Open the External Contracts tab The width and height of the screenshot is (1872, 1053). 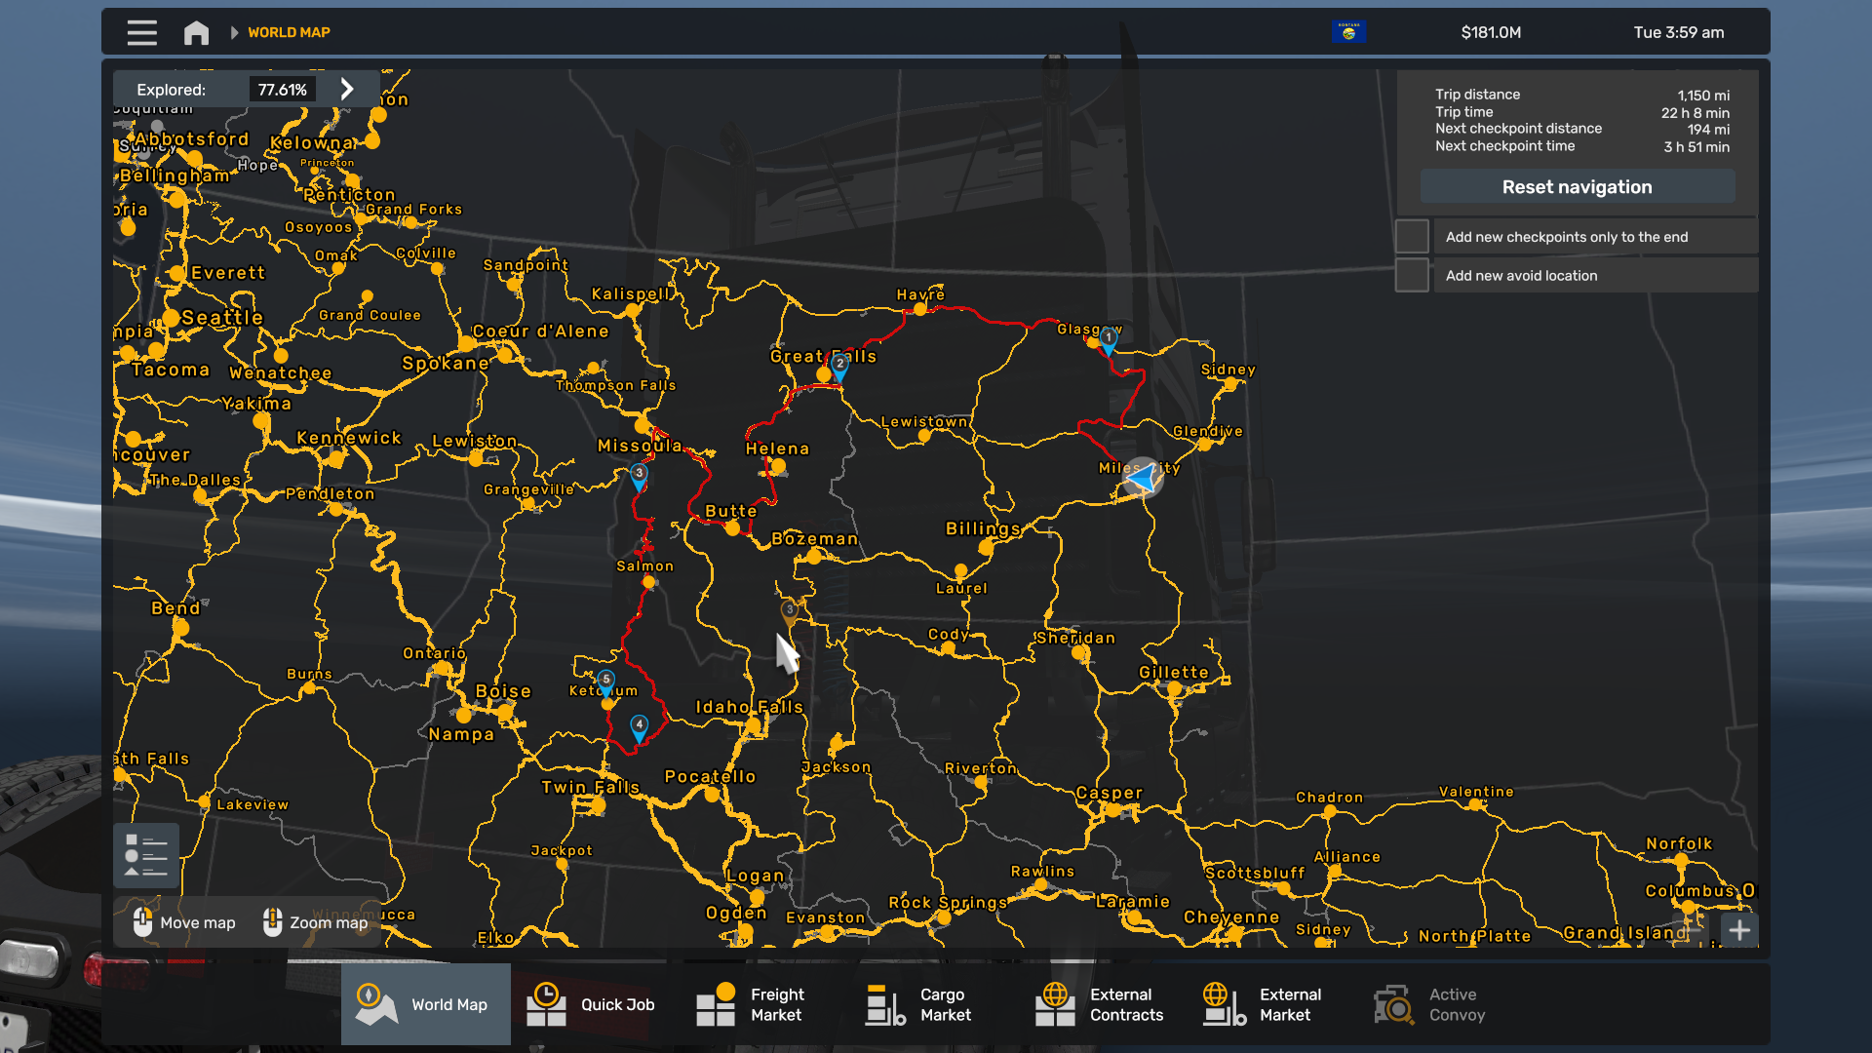[x=1105, y=1004]
